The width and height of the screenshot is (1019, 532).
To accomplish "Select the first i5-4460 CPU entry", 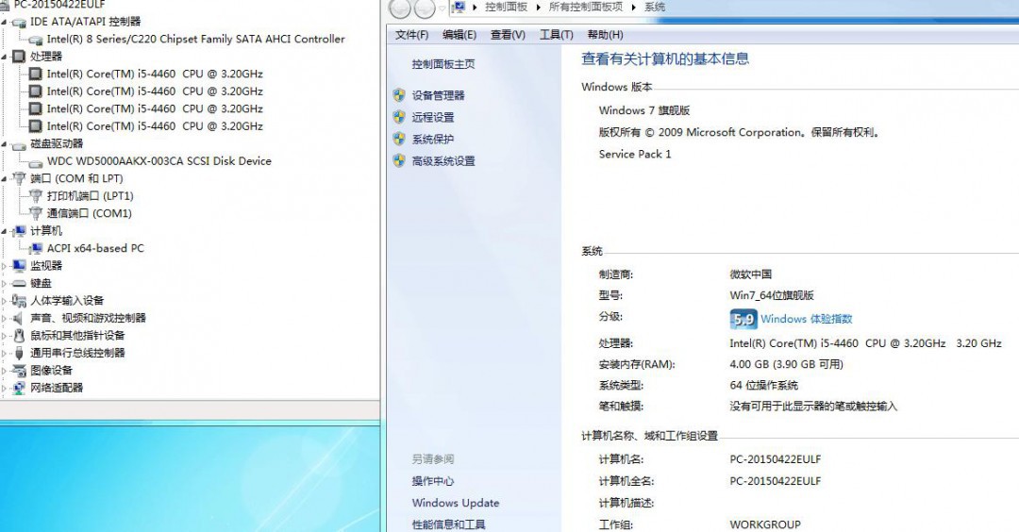I will pos(155,75).
